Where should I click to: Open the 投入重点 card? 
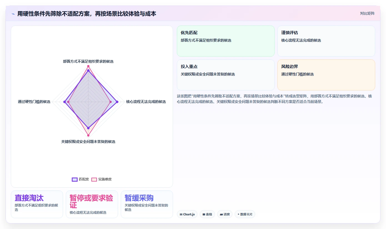[x=225, y=75]
